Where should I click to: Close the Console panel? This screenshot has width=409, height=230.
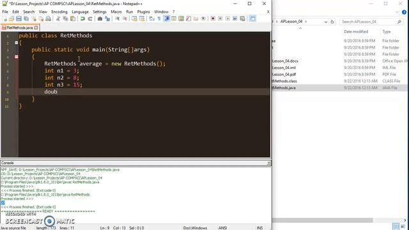(268, 163)
